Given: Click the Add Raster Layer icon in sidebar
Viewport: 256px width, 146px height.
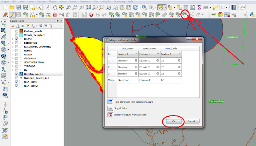Looking at the screenshot, I should pyautogui.click(x=4, y=30).
